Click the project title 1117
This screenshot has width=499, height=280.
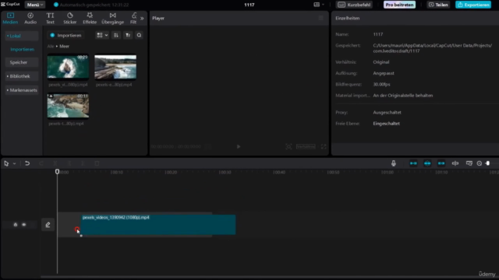click(x=249, y=5)
